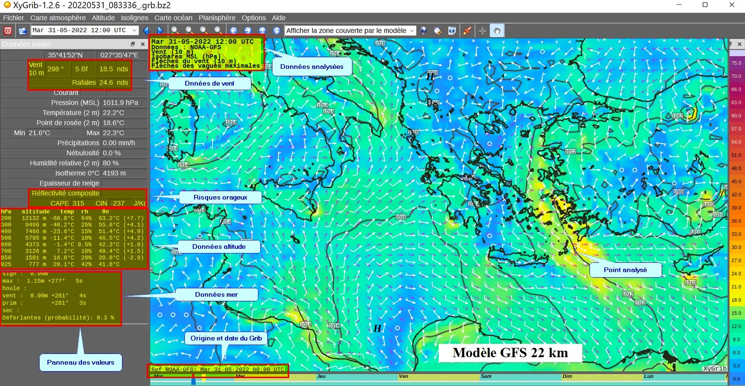
Task: Click the Rafales 24.6 nds value
Action: (113, 82)
